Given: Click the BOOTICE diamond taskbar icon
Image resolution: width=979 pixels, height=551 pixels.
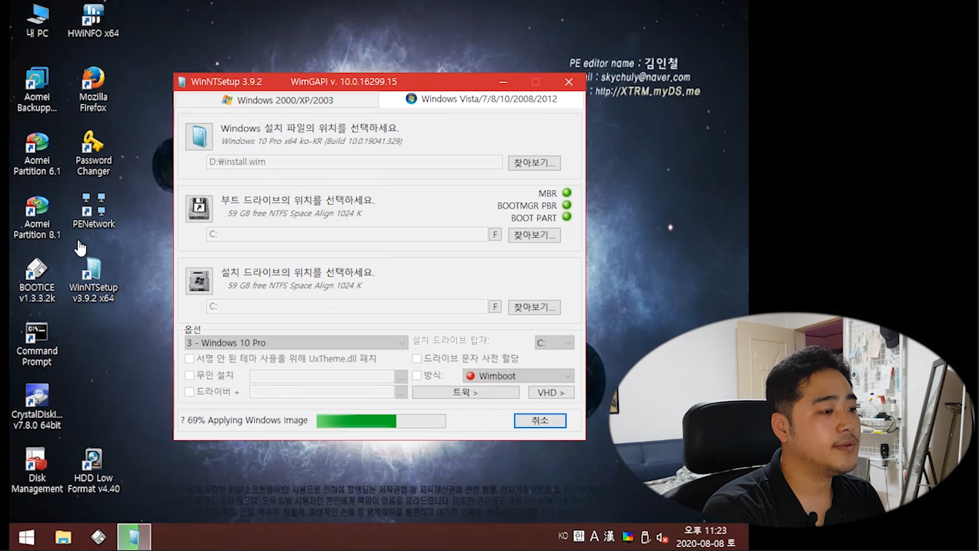Looking at the screenshot, I should click(99, 537).
